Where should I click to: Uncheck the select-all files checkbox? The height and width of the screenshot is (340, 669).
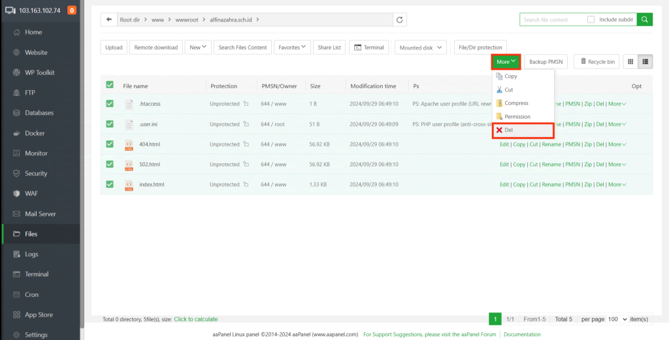[110, 85]
